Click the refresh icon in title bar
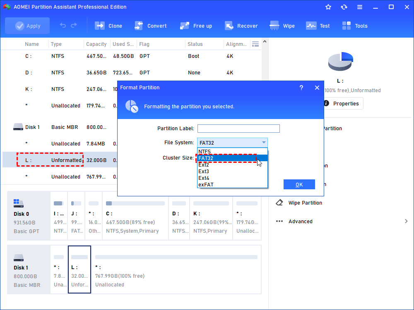This screenshot has height=310, width=414. 344,7
